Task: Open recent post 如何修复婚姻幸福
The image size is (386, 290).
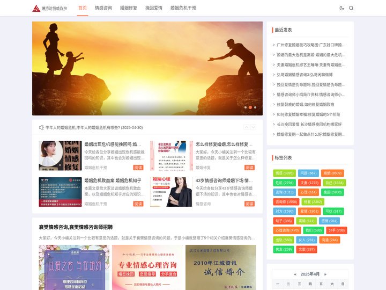Action: [308, 114]
